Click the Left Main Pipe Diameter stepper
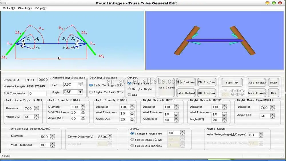This screenshot has height=161, width=286. point(36,108)
